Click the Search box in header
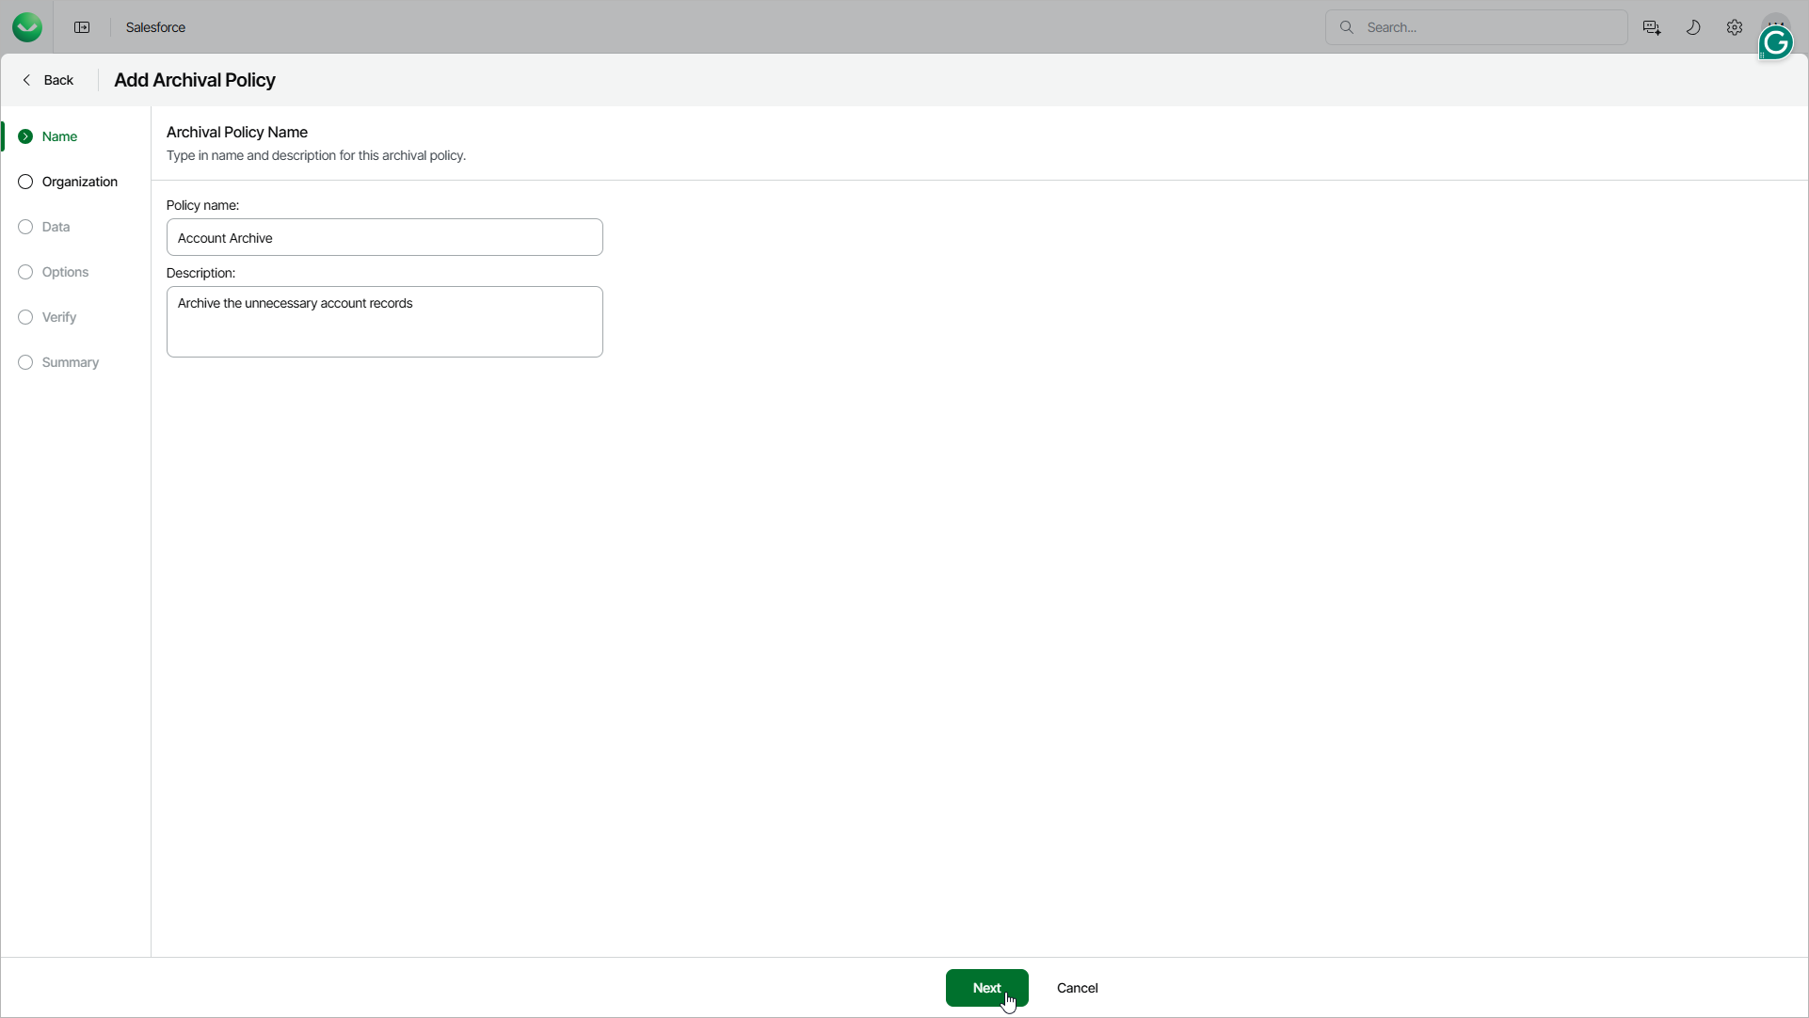This screenshot has width=1809, height=1018. click(x=1487, y=27)
